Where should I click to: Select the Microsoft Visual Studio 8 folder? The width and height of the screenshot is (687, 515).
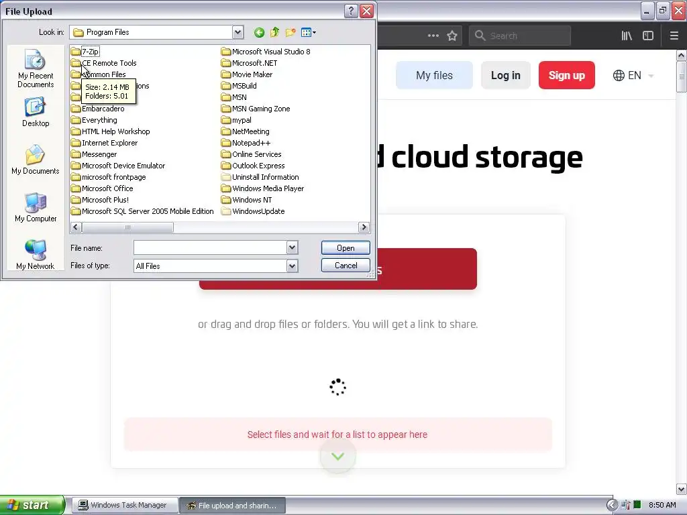(266, 52)
